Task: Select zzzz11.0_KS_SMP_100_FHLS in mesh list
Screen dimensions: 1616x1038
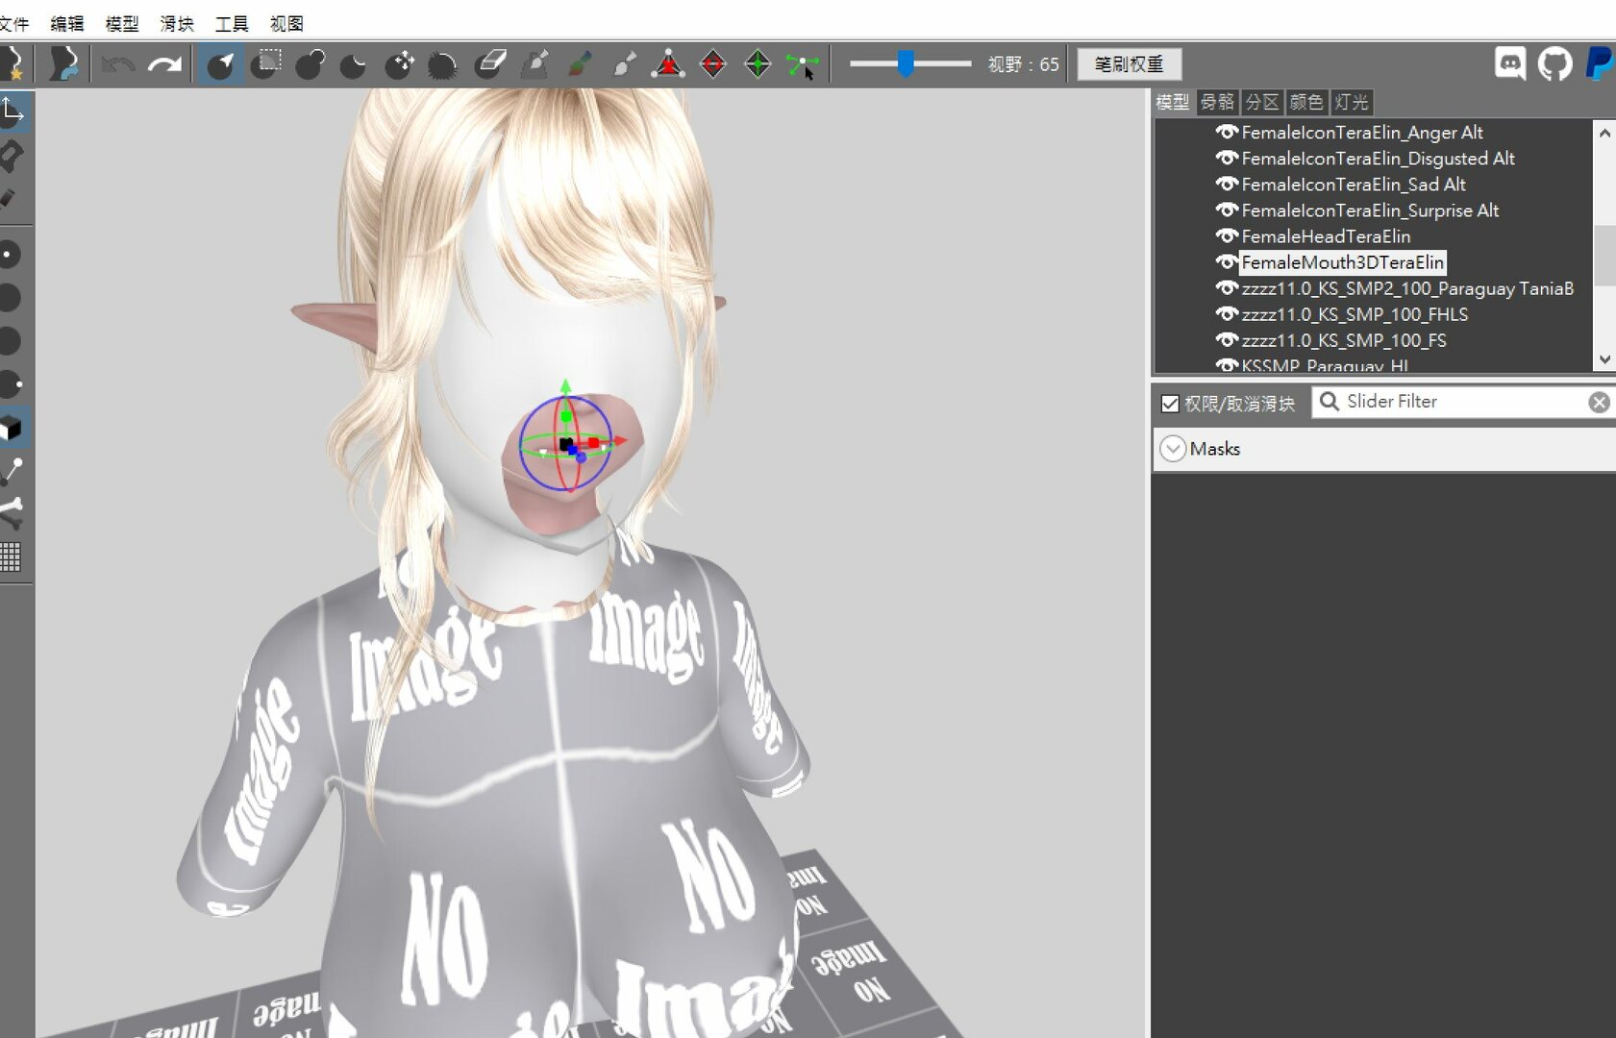Action: click(1355, 314)
